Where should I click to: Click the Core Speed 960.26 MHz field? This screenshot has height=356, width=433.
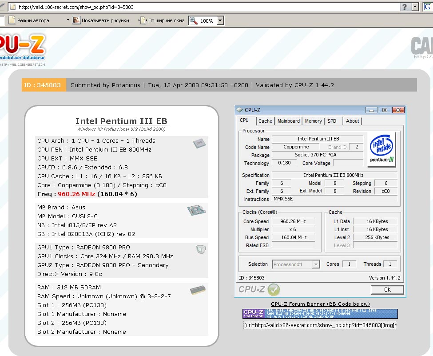pyautogui.click(x=293, y=221)
